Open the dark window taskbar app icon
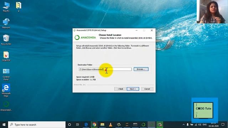The image size is (228, 128). (135, 124)
